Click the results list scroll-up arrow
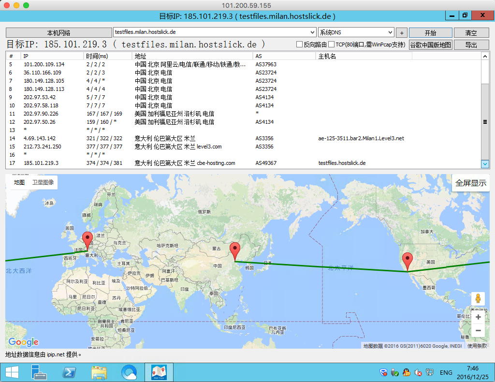 485,56
